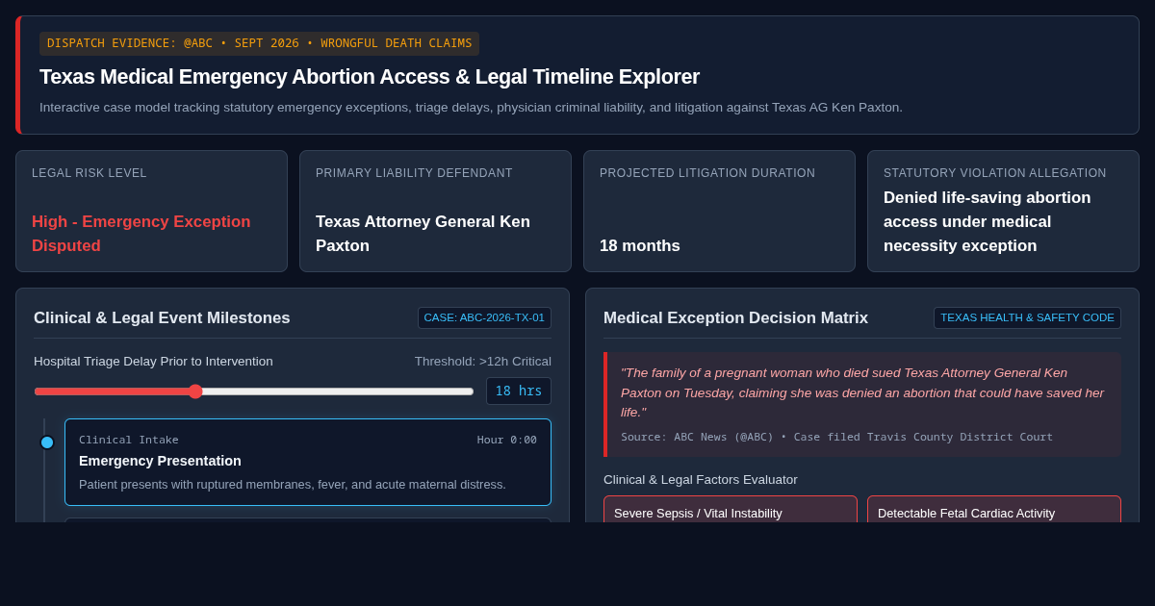This screenshot has height=606, width=1155.
Task: Click the '18 months' duration value
Action: coord(640,246)
